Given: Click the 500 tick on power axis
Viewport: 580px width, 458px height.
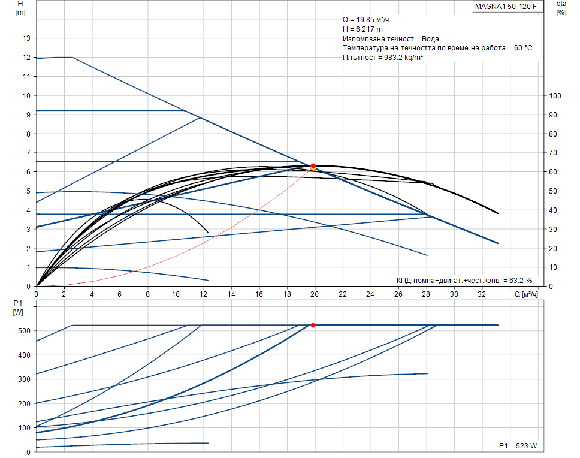Looking at the screenshot, I should click(24, 331).
